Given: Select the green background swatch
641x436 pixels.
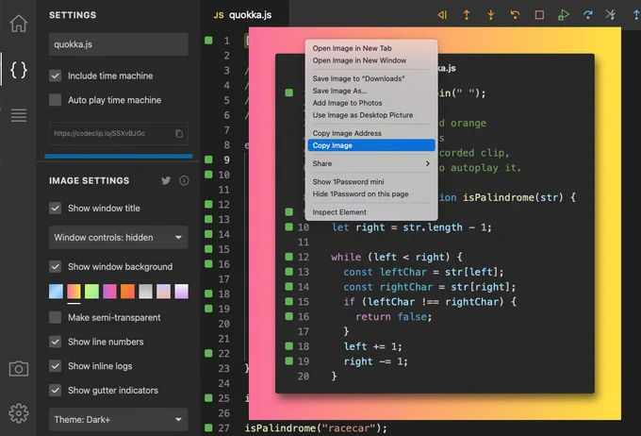Looking at the screenshot, I should 91,292.
